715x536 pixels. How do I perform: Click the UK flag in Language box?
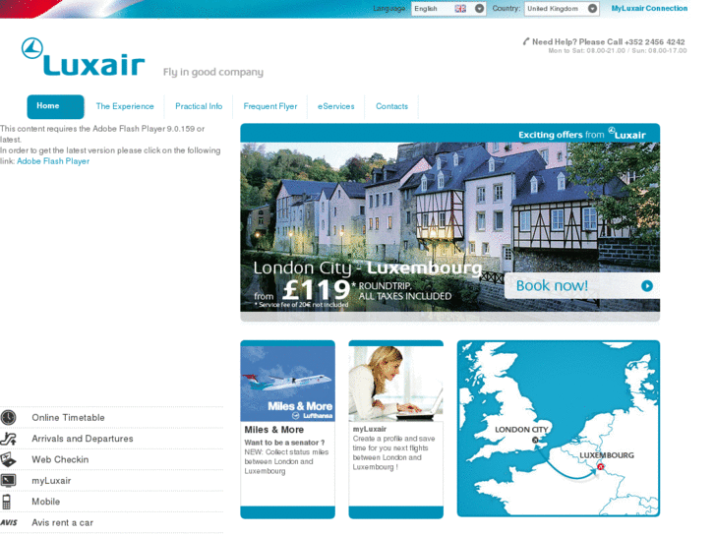(x=460, y=9)
